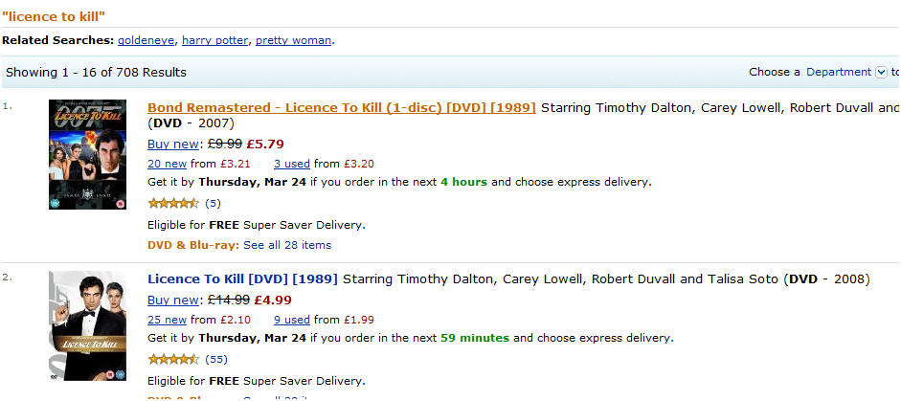
Task: Open the Bond Remastered Licence To Kill title
Action: click(x=341, y=108)
